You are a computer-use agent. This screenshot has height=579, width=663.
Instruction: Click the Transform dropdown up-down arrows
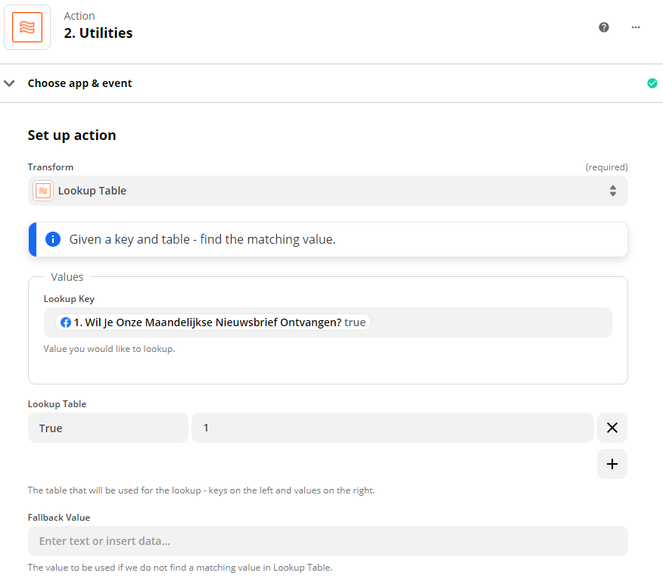[612, 191]
